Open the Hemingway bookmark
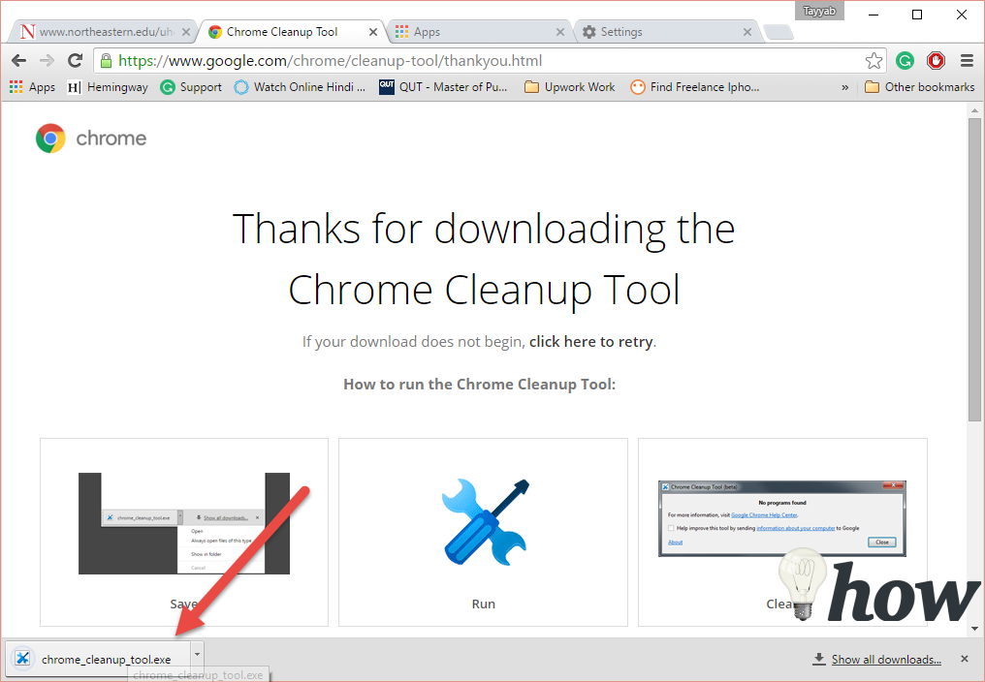The image size is (985, 682). [108, 86]
